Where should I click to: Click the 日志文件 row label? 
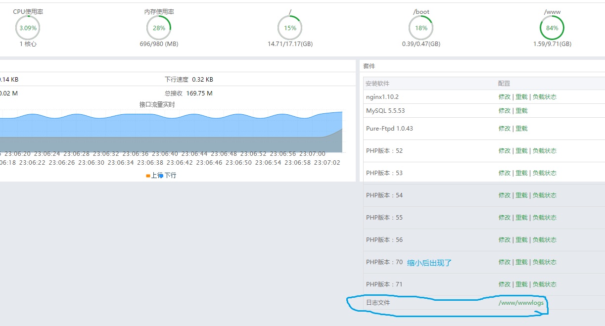[x=378, y=303]
